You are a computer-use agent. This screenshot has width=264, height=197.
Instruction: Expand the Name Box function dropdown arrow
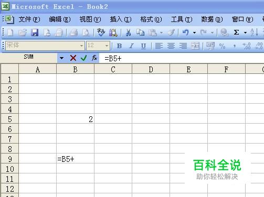click(x=61, y=58)
